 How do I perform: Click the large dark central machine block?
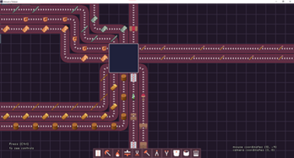124,58
